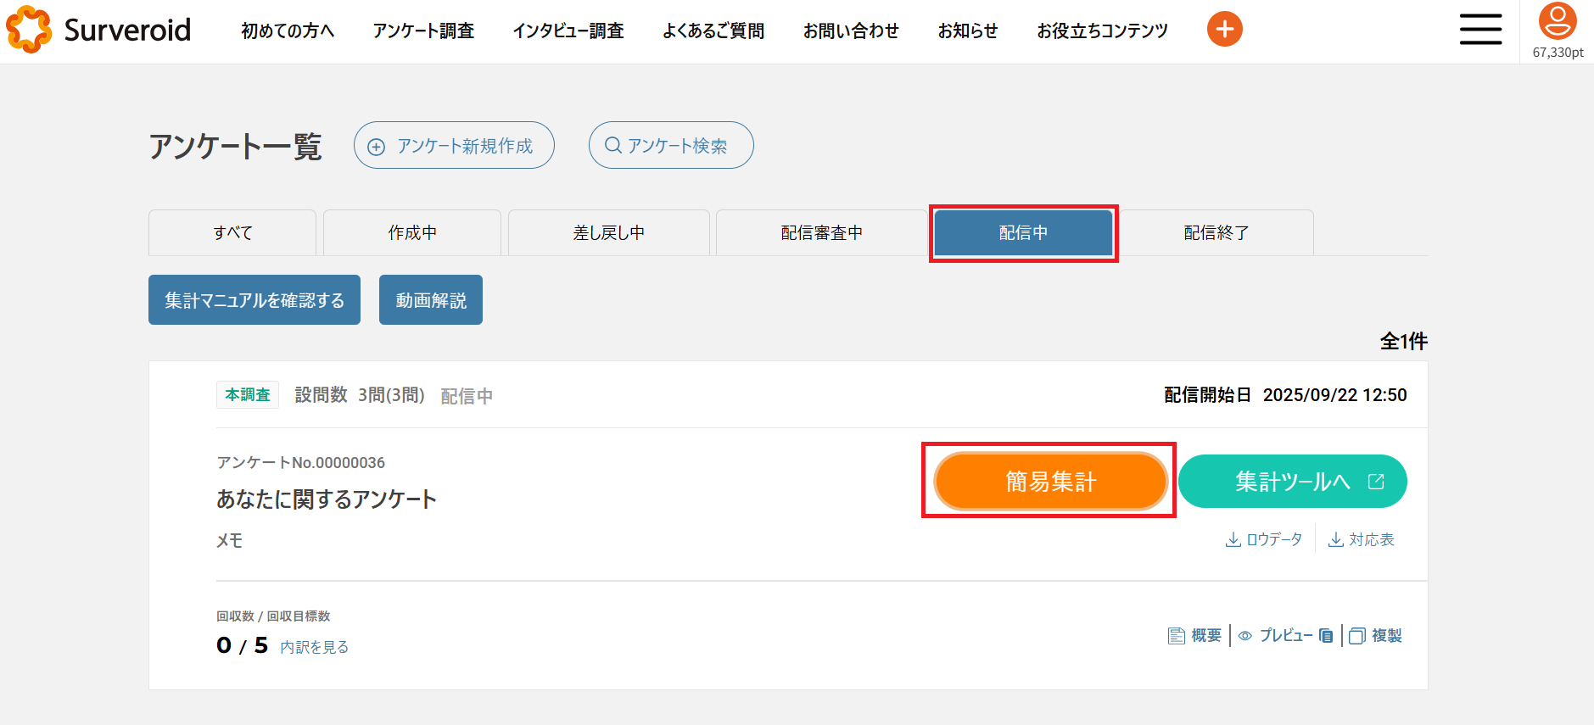Open the 配信審査中 tab
The image size is (1594, 725).
point(821,233)
